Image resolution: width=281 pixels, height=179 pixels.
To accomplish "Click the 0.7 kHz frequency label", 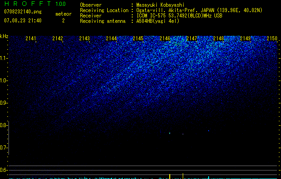I will point(4,148).
